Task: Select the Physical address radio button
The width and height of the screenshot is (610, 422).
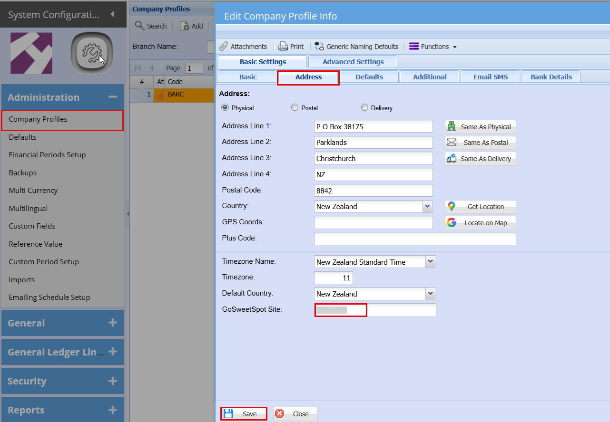Action: [x=225, y=108]
